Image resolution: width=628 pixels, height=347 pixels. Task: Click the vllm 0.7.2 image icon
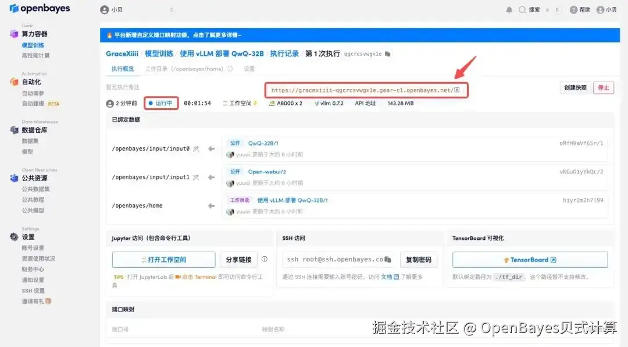pos(316,104)
